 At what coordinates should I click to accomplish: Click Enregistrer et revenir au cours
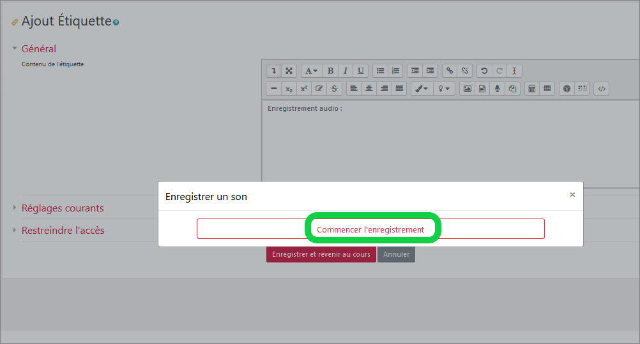321,254
